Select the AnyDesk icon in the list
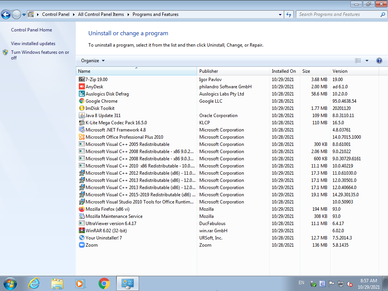This screenshot has width=388, height=291. coord(81,87)
